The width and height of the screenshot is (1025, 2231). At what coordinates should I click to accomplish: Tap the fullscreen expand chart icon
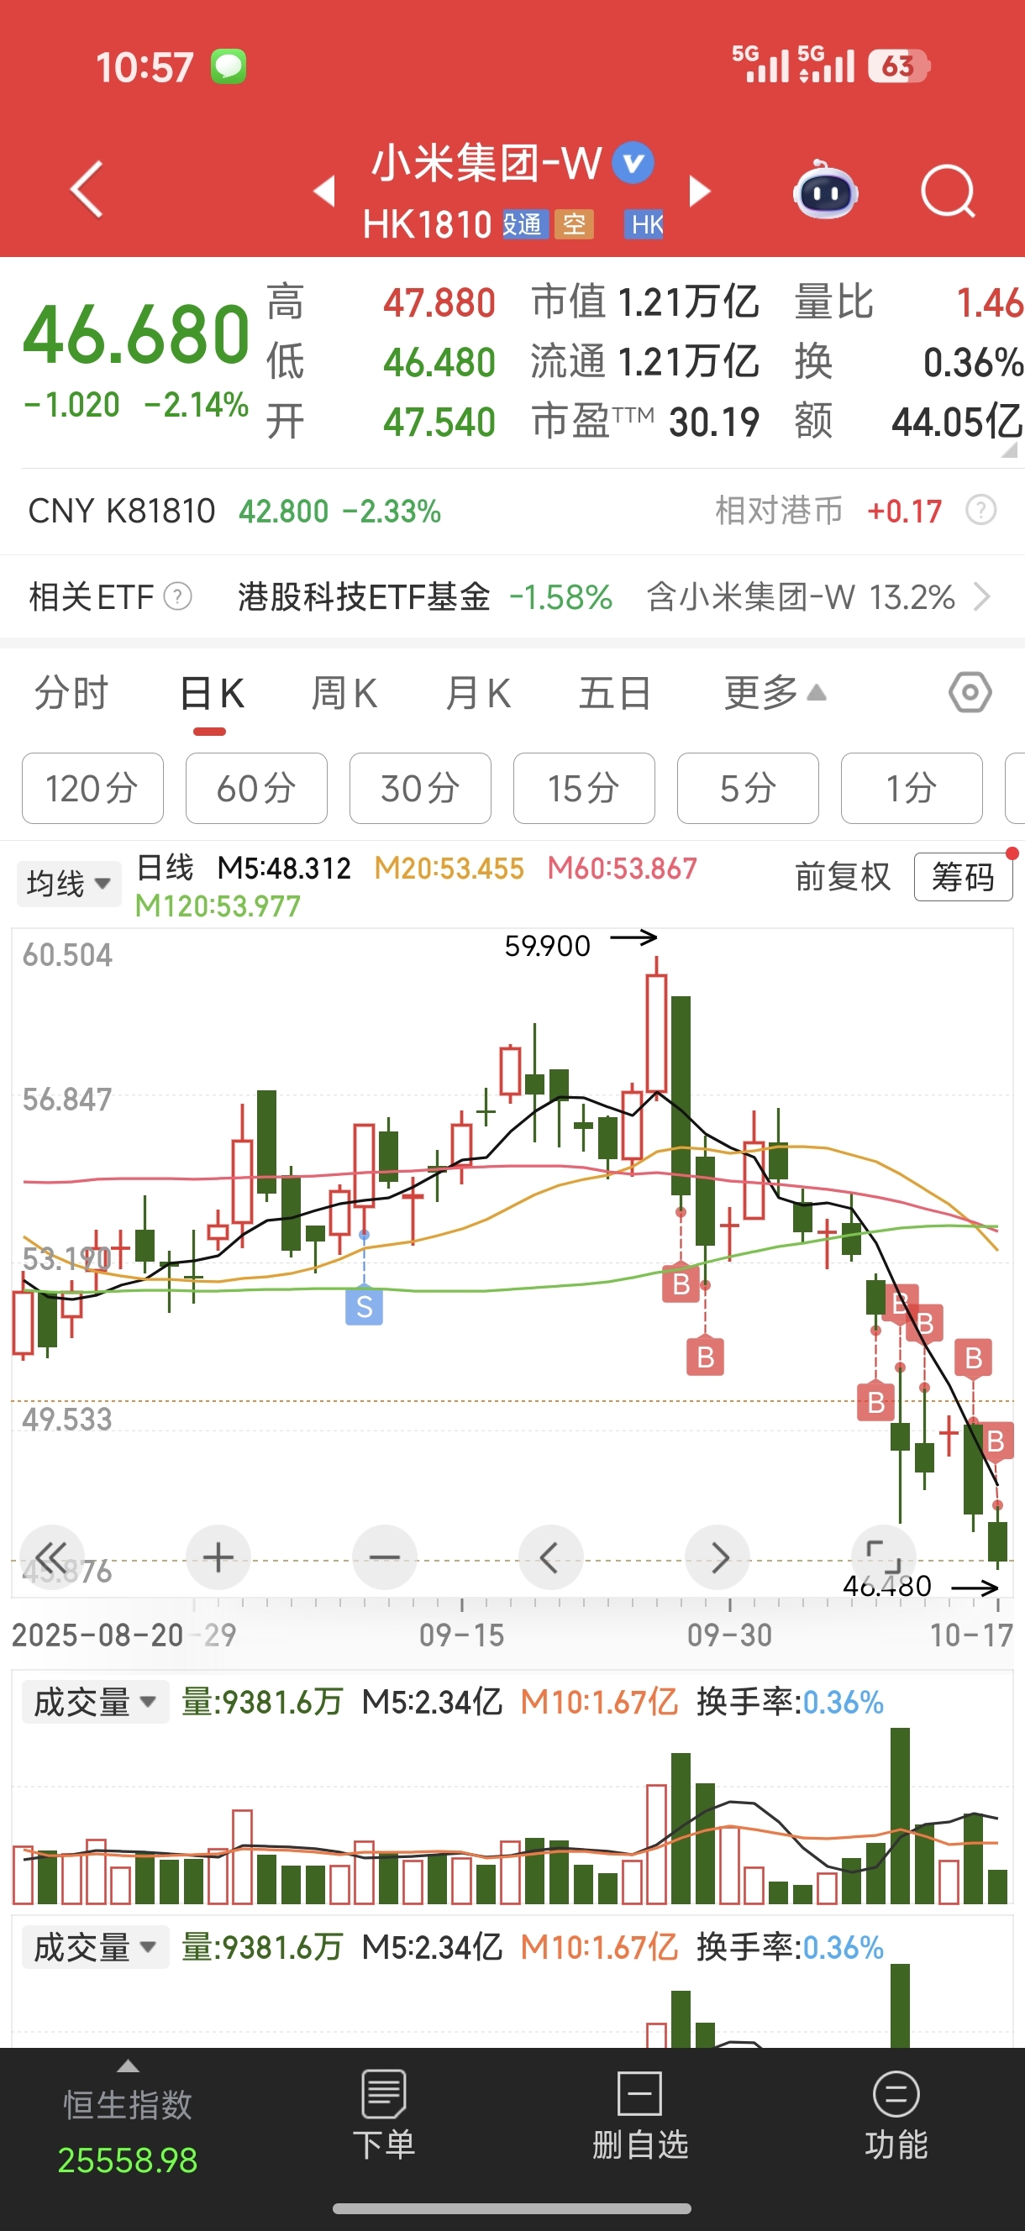883,1557
